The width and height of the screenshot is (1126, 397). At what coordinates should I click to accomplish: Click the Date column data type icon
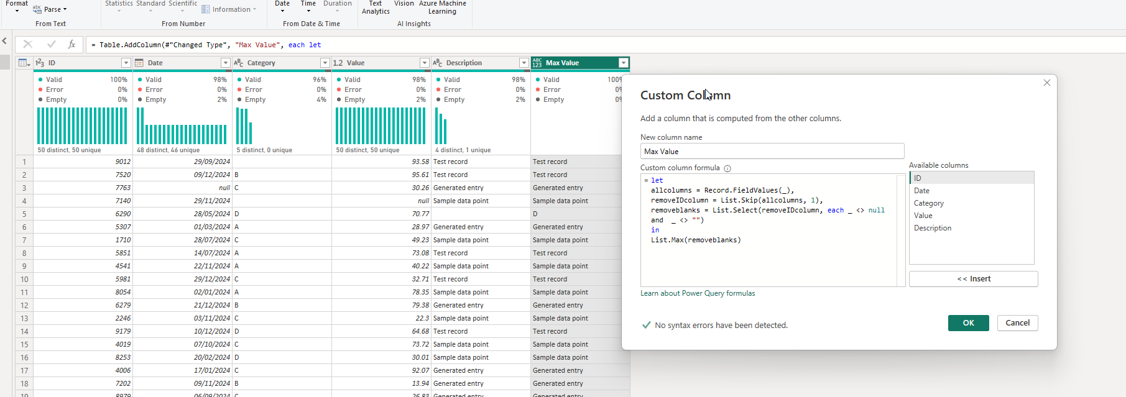point(139,63)
